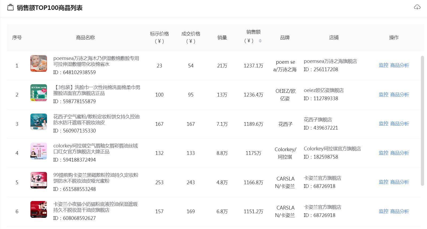Click the sales amount 1237.1万

253,66
